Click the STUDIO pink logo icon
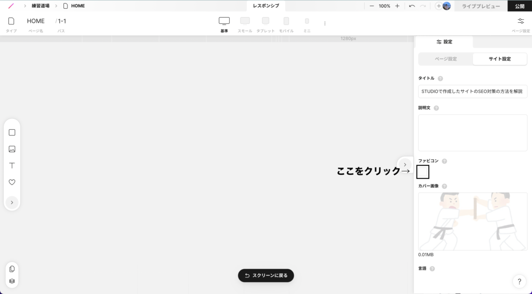The width and height of the screenshot is (532, 294). pos(11,6)
